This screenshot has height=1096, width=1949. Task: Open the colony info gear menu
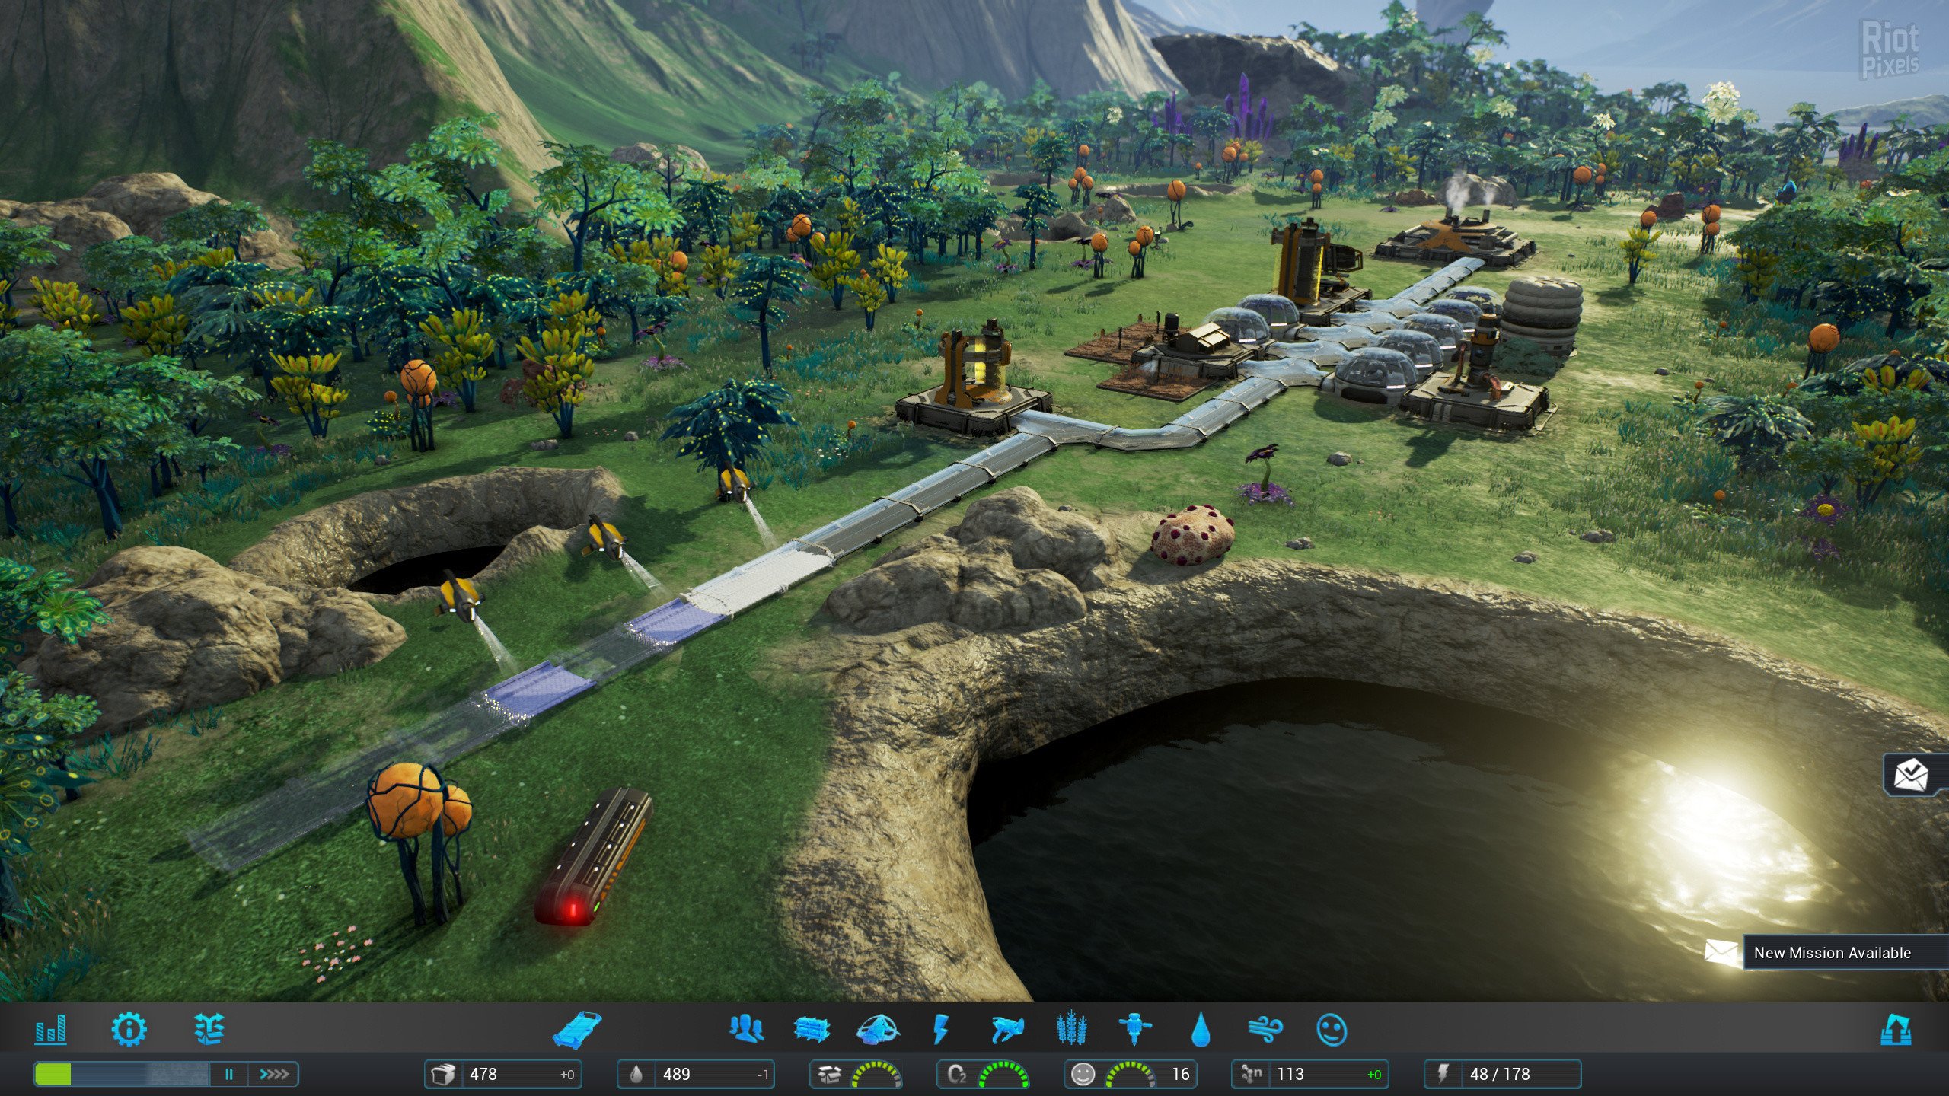[129, 1031]
